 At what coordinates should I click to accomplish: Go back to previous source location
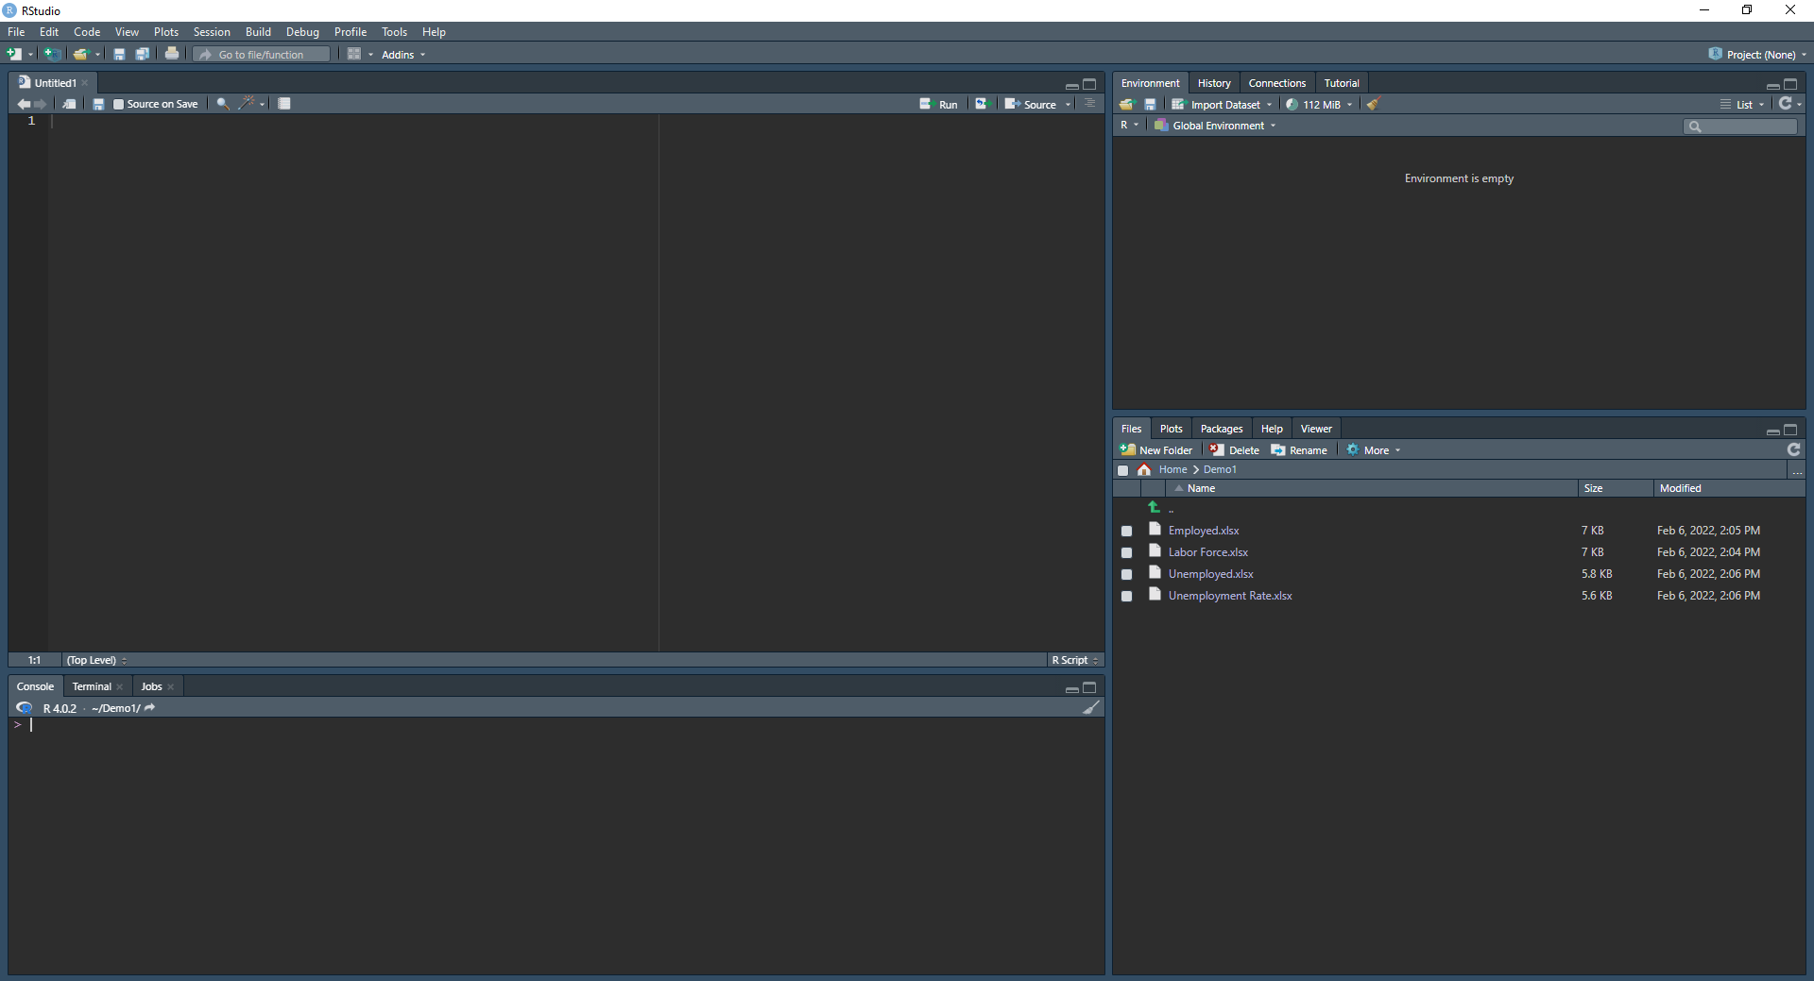pos(24,104)
